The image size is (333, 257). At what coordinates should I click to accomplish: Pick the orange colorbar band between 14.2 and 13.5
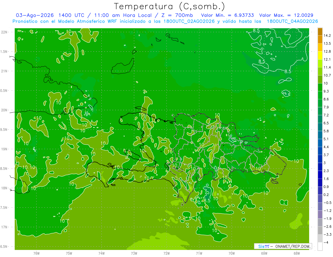click(x=320, y=40)
